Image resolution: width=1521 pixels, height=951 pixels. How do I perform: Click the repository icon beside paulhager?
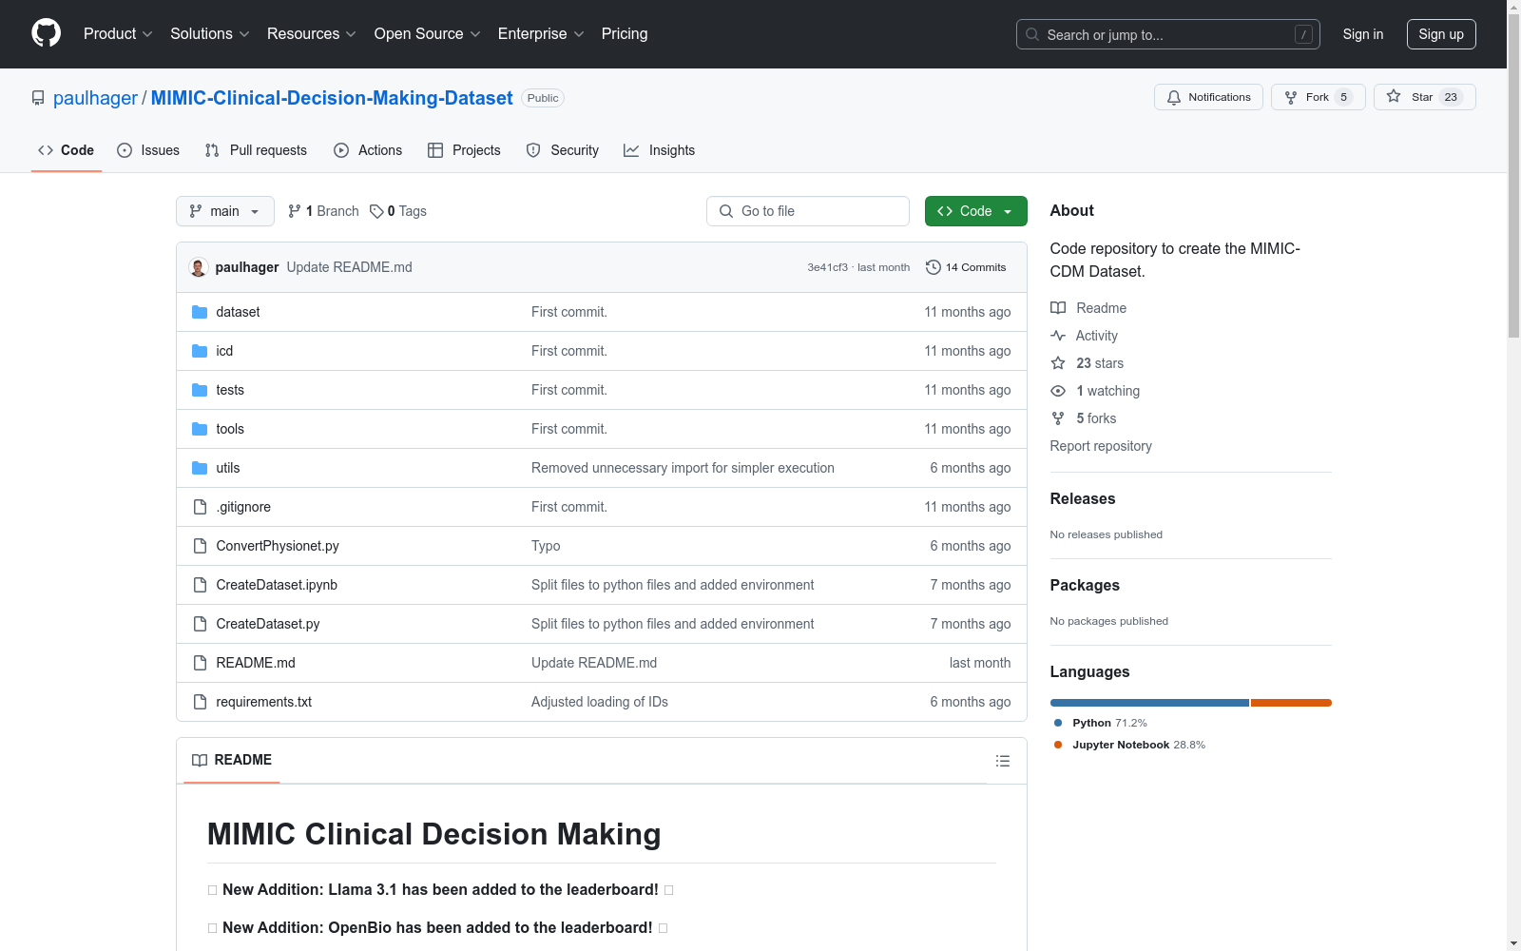click(x=38, y=98)
